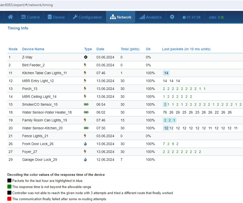
Task: Click the Porch_13 power bolt icon
Action: (85, 88)
